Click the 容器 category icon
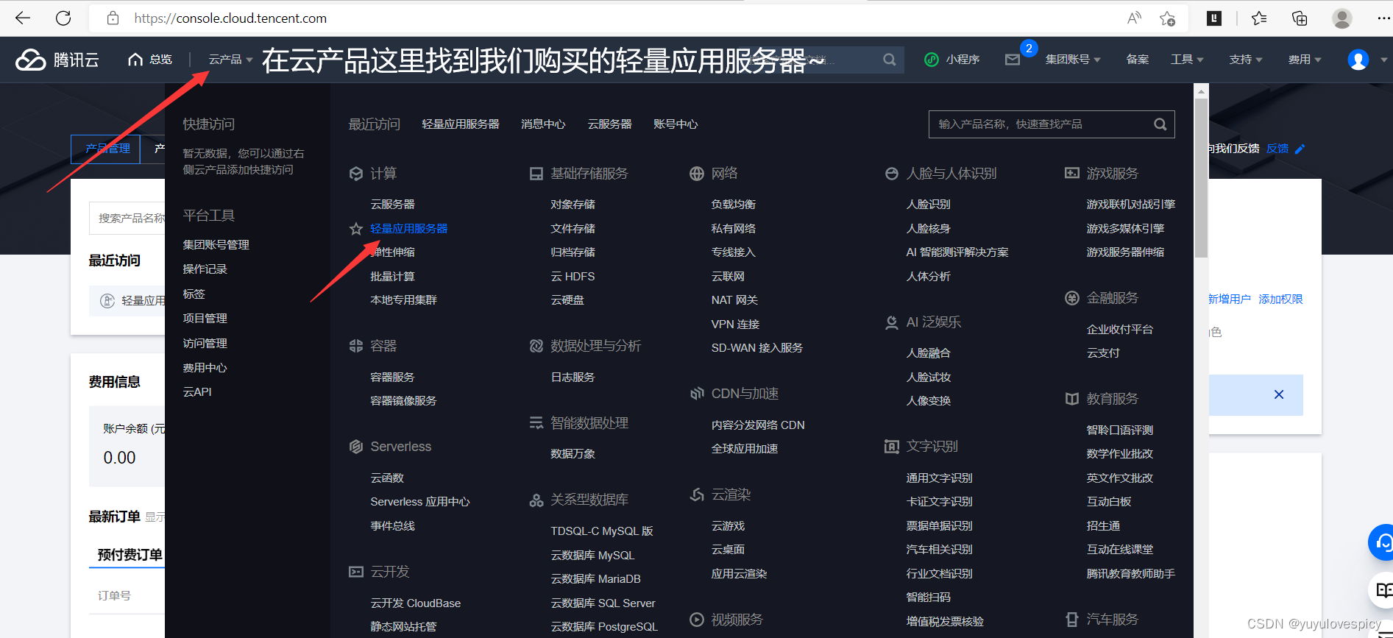Viewport: 1393px width, 638px height. (356, 346)
